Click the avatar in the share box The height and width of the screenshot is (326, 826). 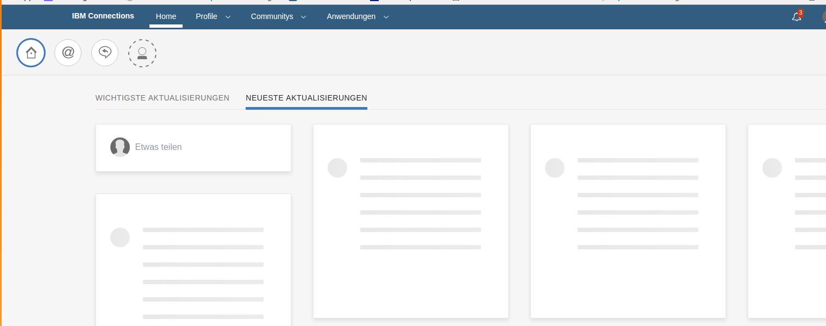(120, 147)
